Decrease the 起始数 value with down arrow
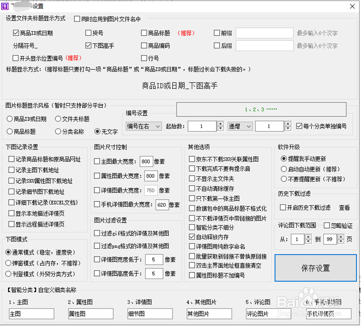361x326 pixels. (x=220, y=129)
